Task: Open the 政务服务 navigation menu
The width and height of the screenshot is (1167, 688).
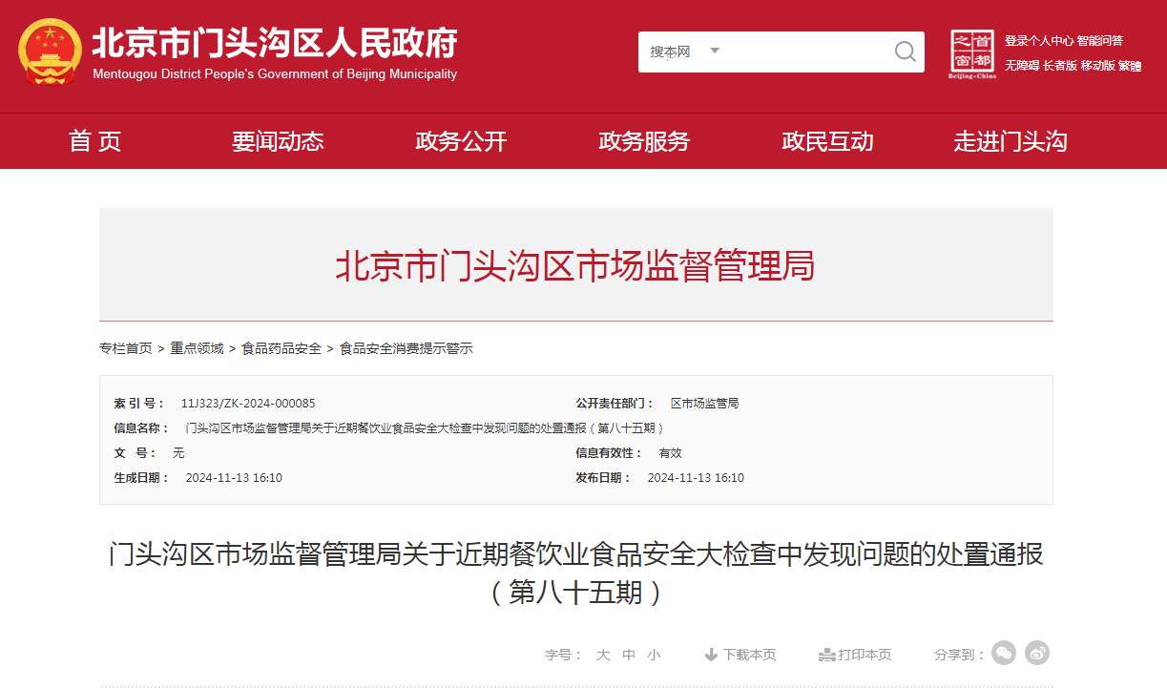Action: pyautogui.click(x=644, y=141)
